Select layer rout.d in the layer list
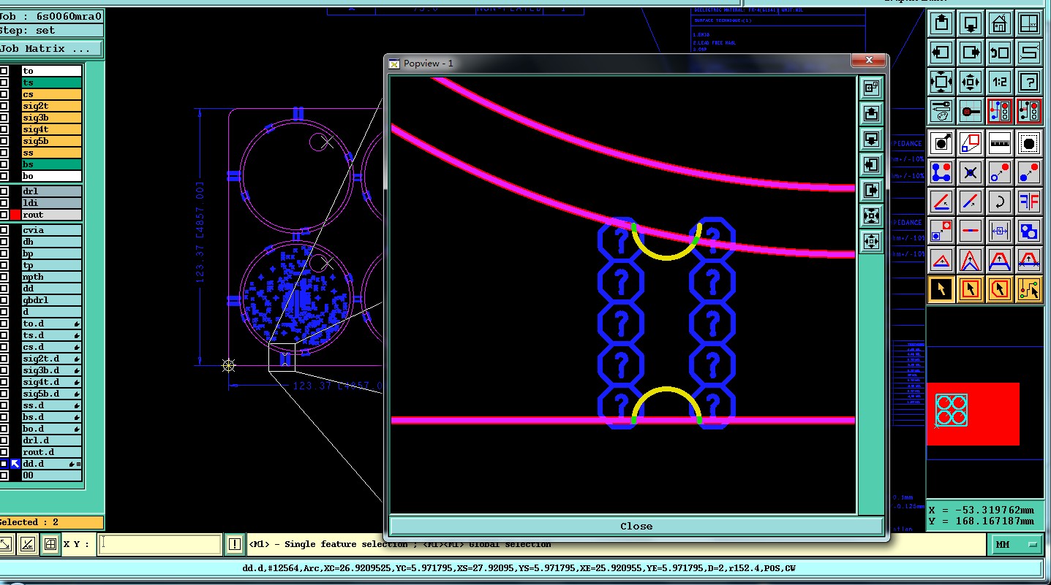Image resolution: width=1051 pixels, height=585 pixels. [x=51, y=452]
